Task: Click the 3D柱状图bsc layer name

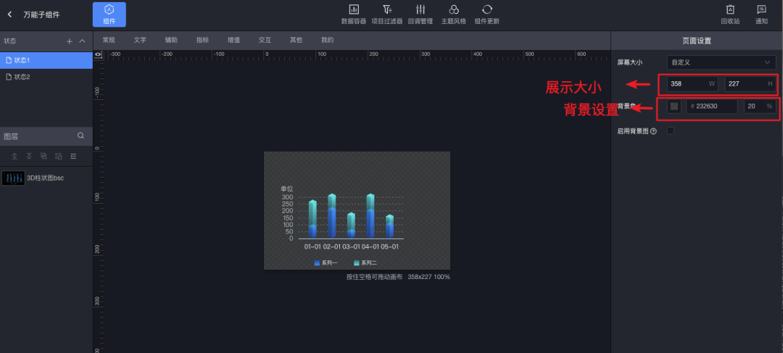Action: (46, 178)
